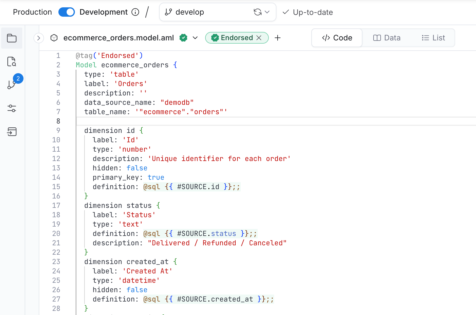This screenshot has height=315, width=476.
Task: Open the file options chevron dropdown
Action: click(195, 38)
